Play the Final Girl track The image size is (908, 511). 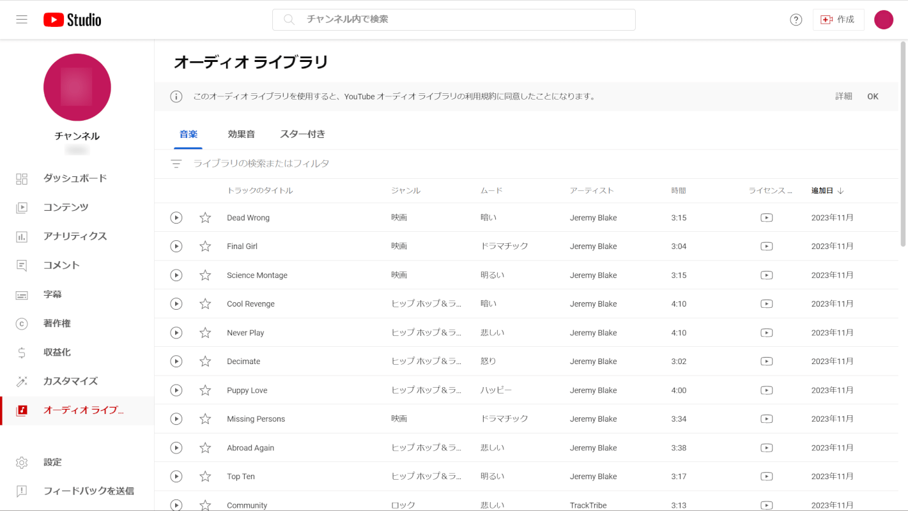(176, 247)
